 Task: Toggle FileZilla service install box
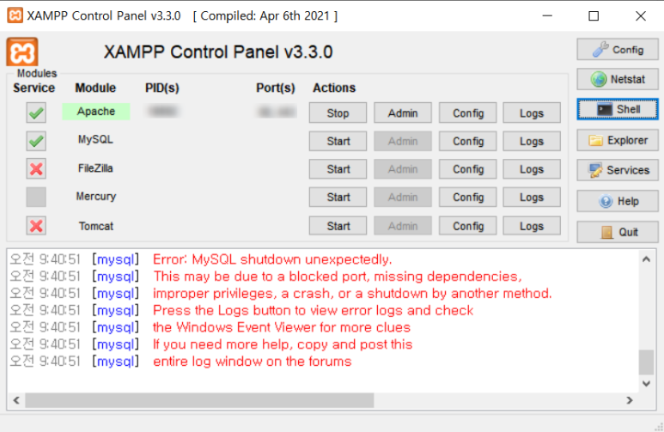click(36, 169)
